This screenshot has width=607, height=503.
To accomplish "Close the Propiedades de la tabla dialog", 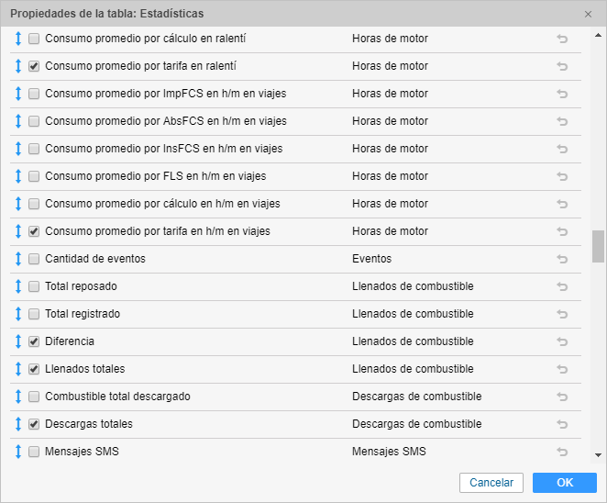I will click(588, 14).
